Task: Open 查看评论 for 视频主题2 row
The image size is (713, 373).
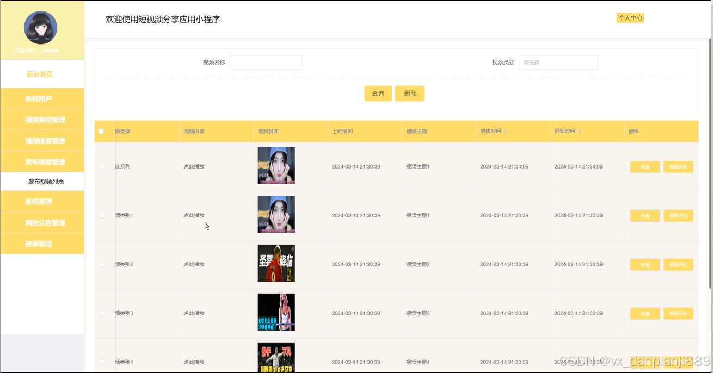Action: point(678,265)
